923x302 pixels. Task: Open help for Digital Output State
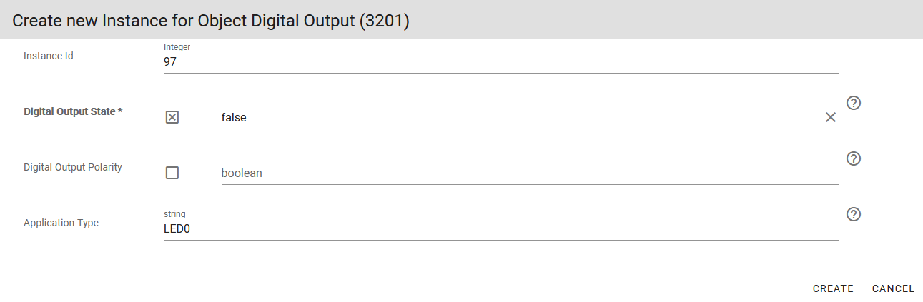pos(853,103)
